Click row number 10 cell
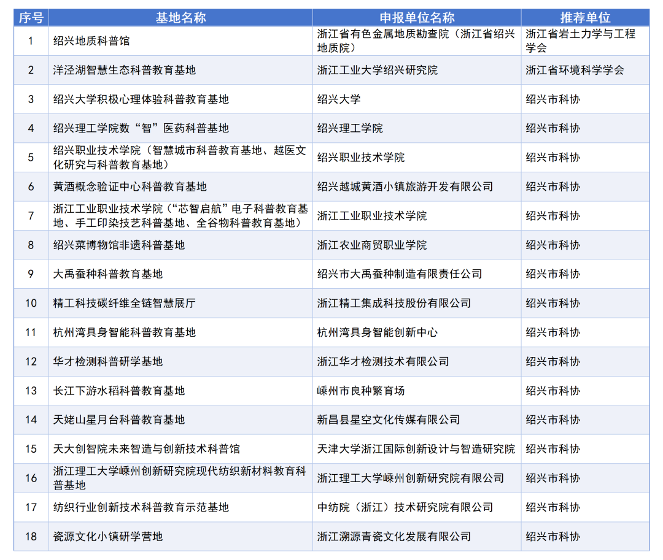663x560 pixels. pyautogui.click(x=31, y=303)
